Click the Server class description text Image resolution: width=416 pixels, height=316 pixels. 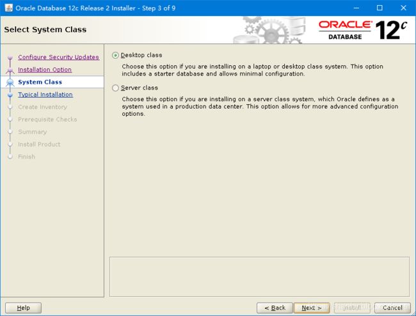(x=260, y=106)
